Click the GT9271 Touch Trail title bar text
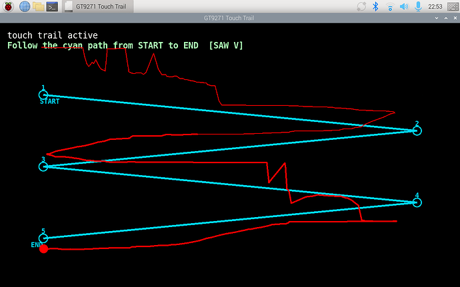The width and height of the screenshot is (460, 287). point(229,18)
